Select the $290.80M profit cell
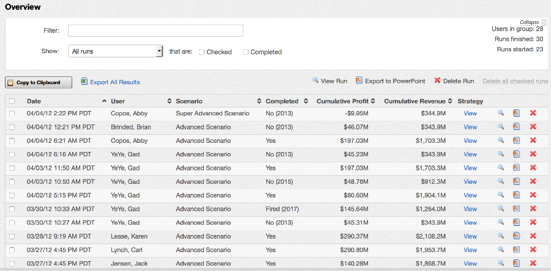The image size is (551, 271). 354,250
